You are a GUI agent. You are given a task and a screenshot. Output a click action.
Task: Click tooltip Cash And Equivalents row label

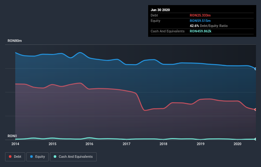pos(168,31)
